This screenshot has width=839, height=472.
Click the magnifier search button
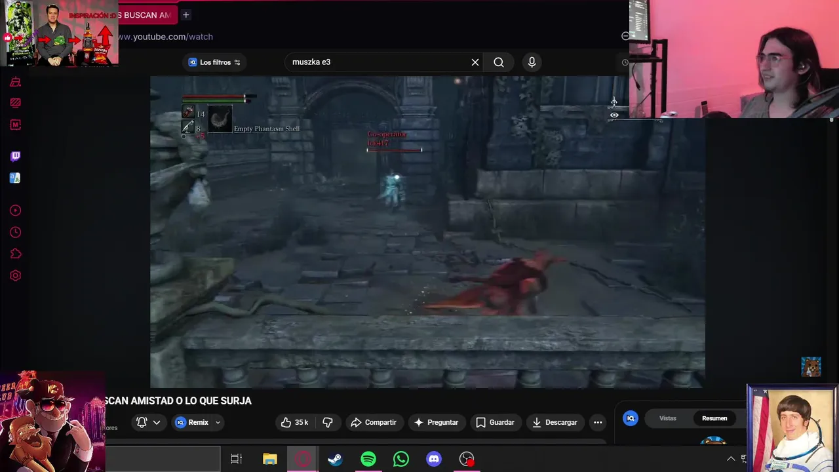(499, 62)
